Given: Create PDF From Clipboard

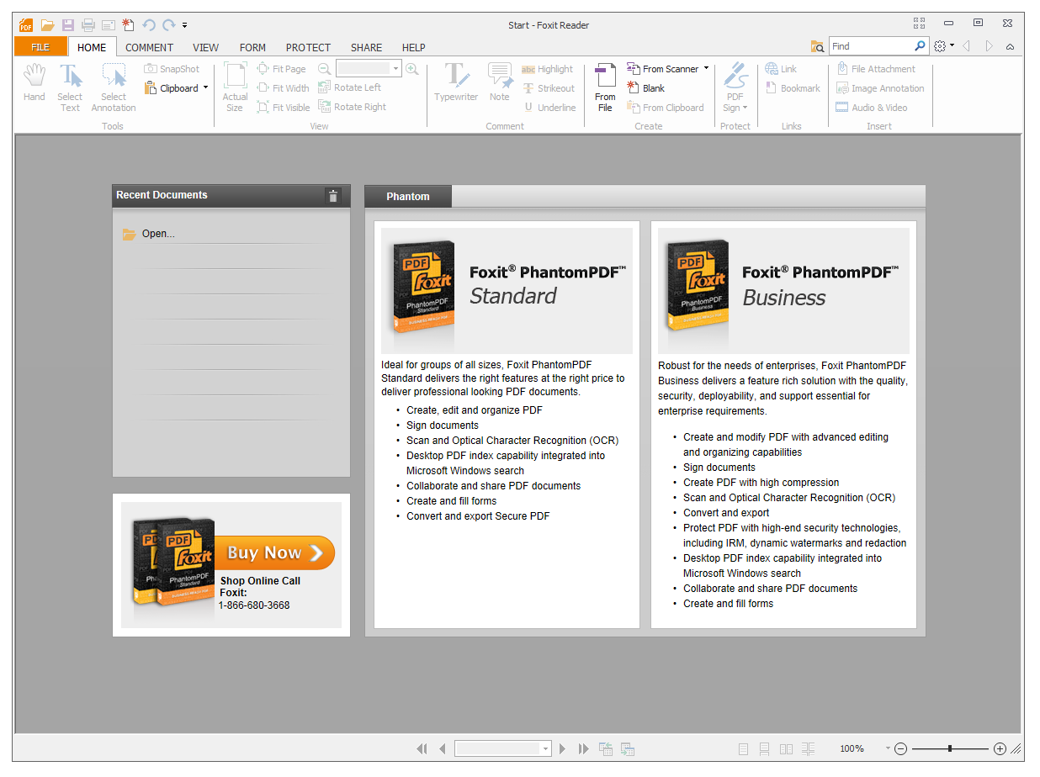Looking at the screenshot, I should coord(666,108).
